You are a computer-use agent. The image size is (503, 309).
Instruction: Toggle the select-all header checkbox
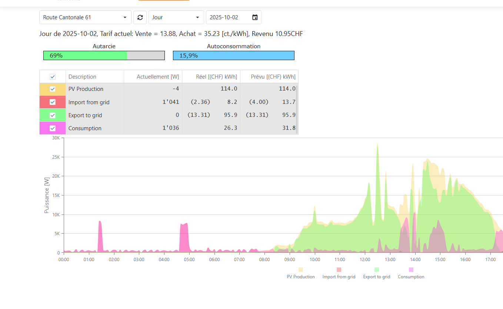coord(53,77)
